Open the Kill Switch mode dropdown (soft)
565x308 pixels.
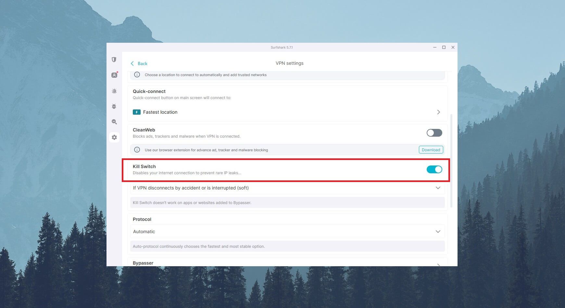click(287, 188)
